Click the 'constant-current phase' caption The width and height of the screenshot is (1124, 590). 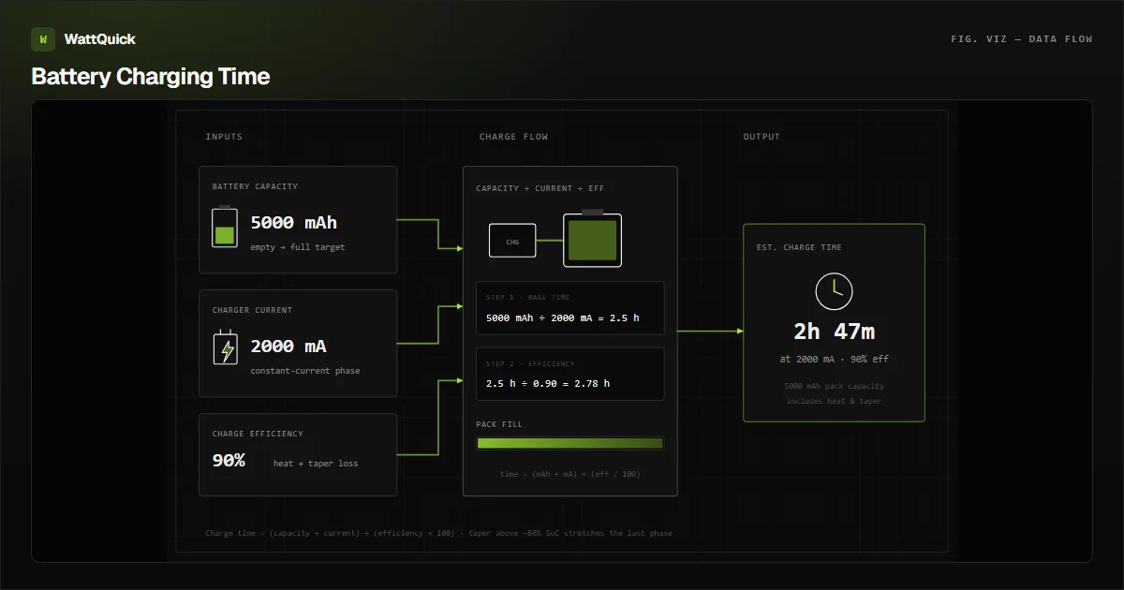click(304, 371)
